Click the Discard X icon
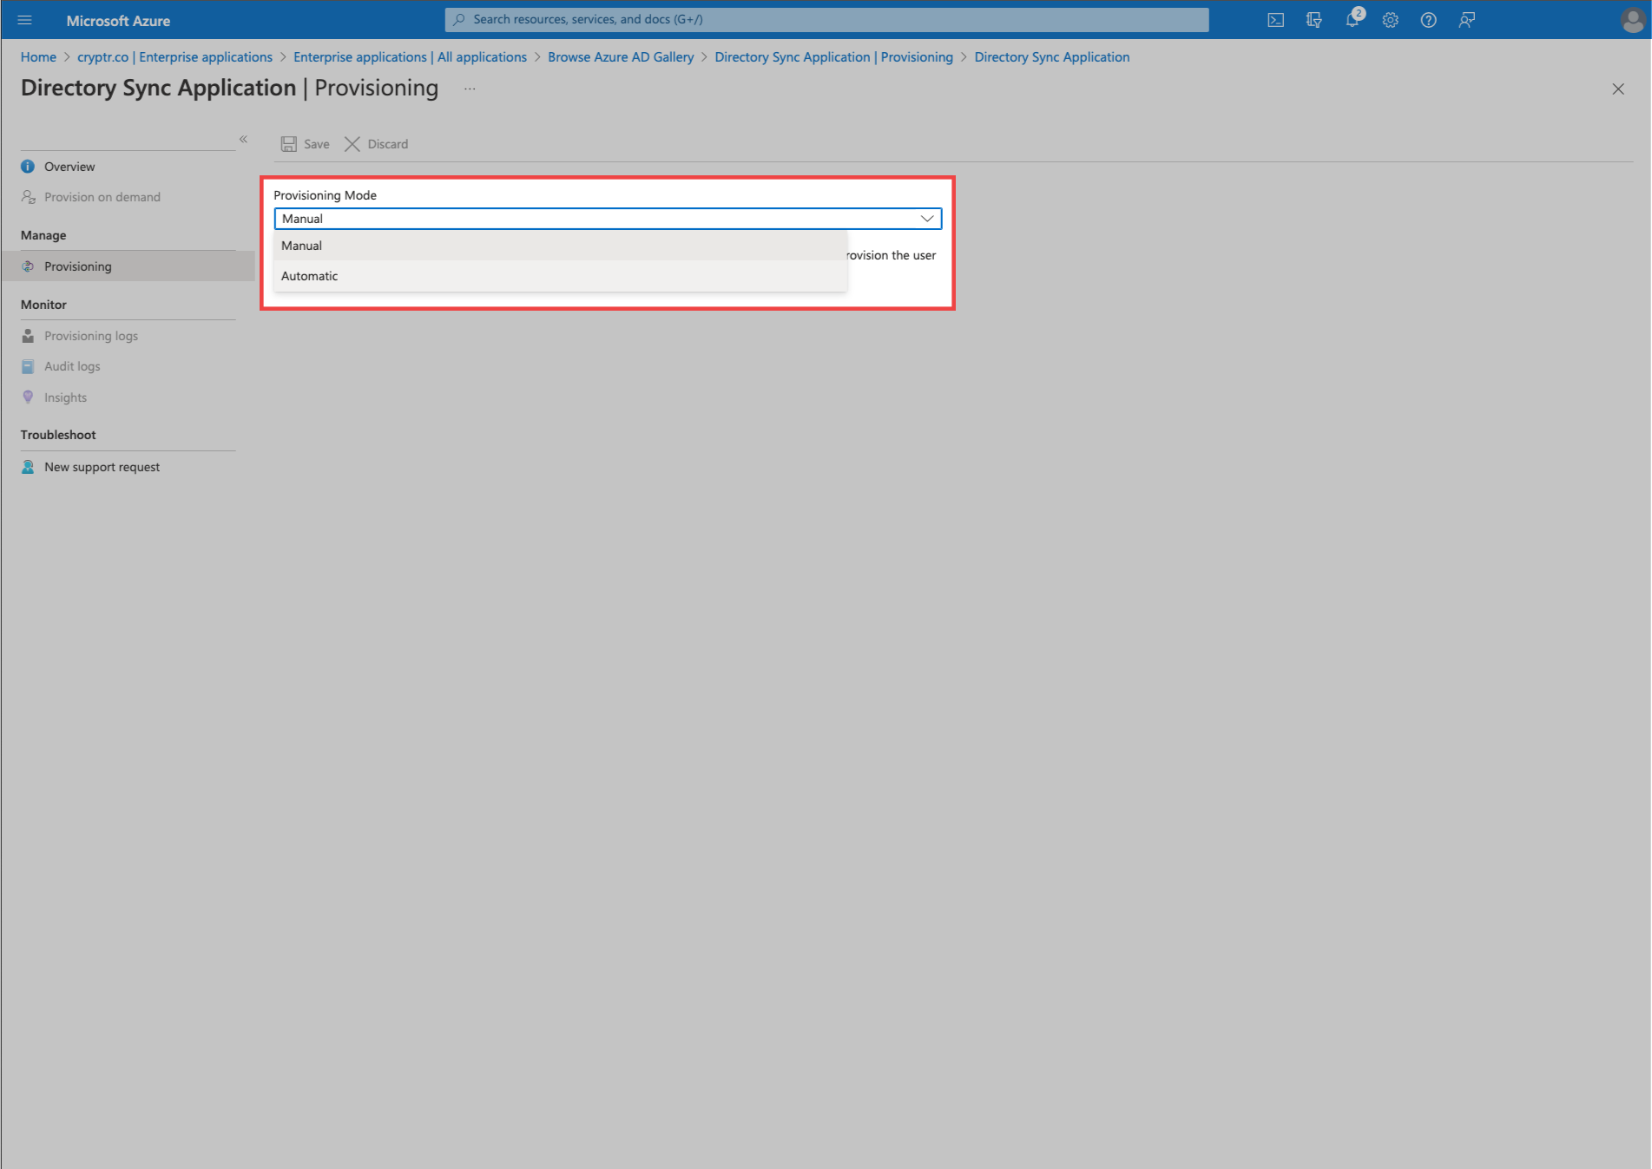This screenshot has width=1652, height=1169. (x=352, y=144)
